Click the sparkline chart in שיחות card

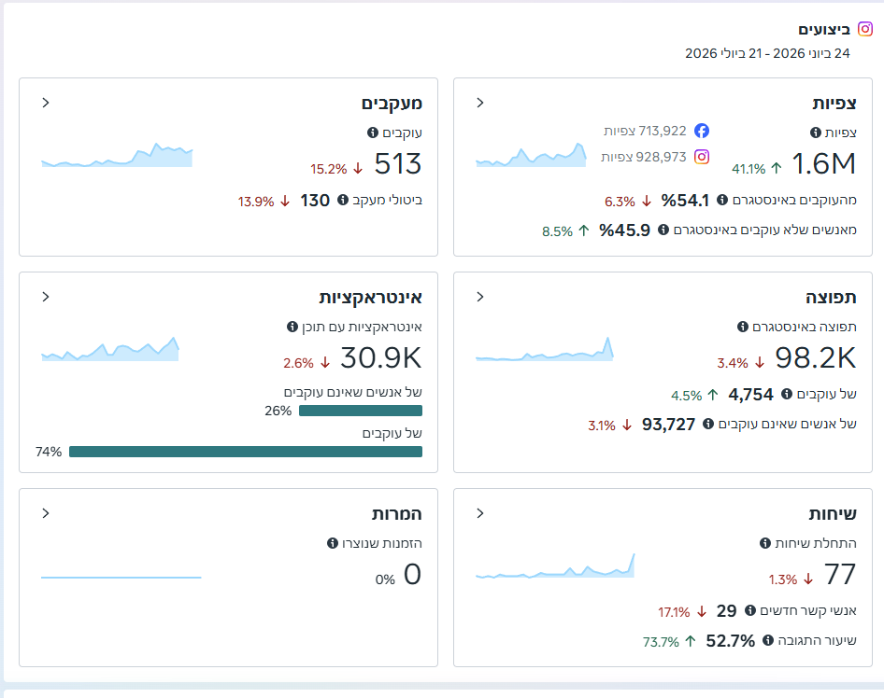(x=555, y=565)
